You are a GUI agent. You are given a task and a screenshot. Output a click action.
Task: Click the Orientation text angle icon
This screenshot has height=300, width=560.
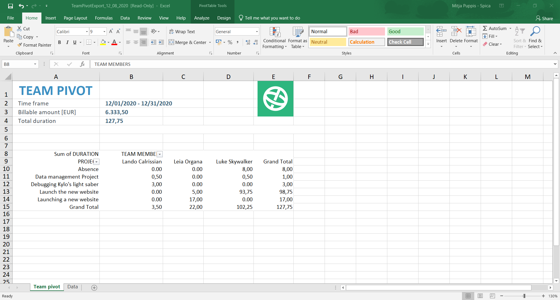154,31
